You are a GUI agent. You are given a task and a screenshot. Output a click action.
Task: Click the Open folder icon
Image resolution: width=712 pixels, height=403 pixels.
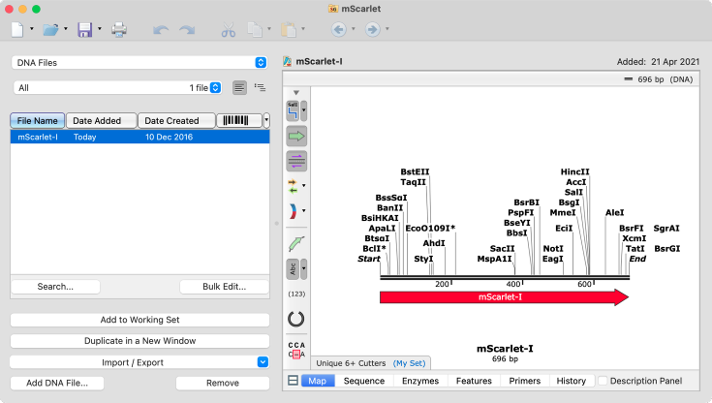50,29
